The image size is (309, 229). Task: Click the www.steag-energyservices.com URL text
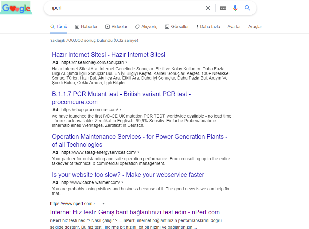pyautogui.click(x=99, y=152)
